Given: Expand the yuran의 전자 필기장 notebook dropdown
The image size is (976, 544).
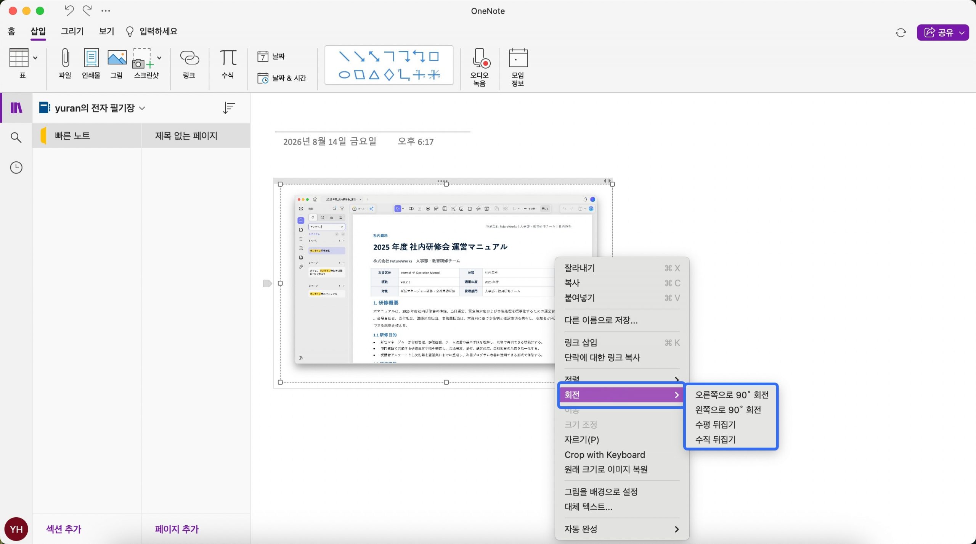Looking at the screenshot, I should coord(142,108).
